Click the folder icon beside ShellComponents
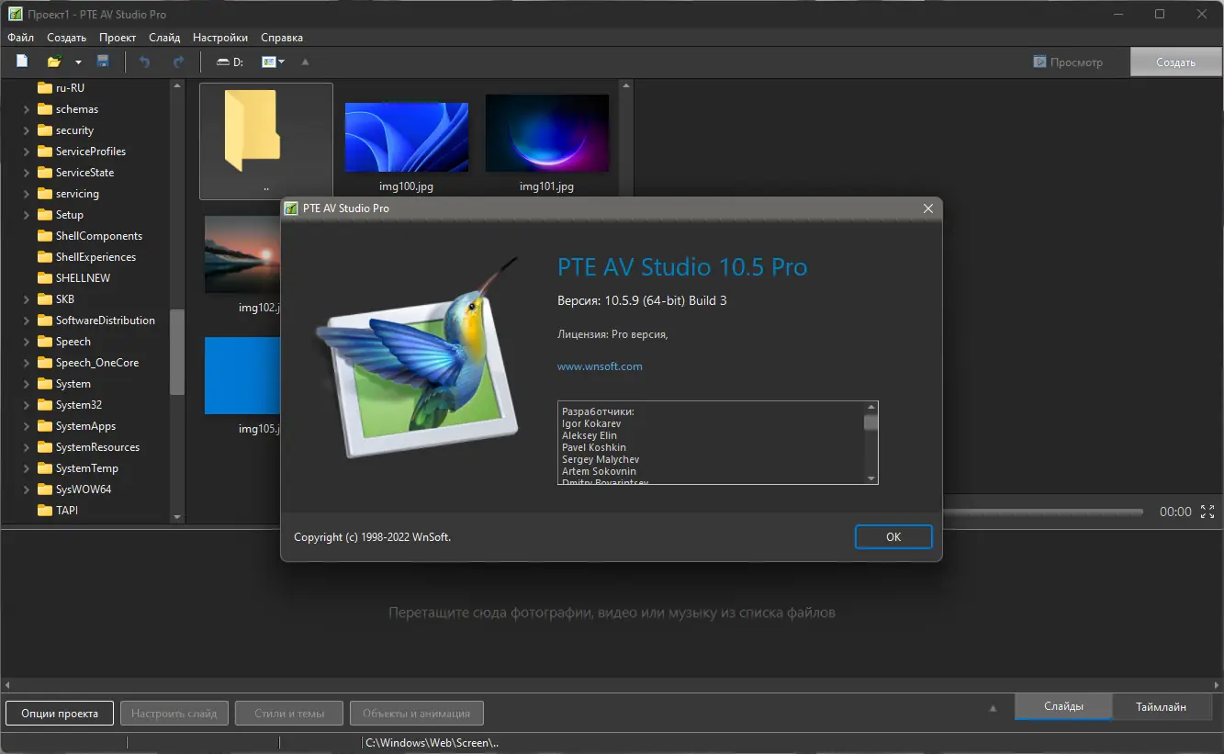The image size is (1224, 754). (x=44, y=236)
